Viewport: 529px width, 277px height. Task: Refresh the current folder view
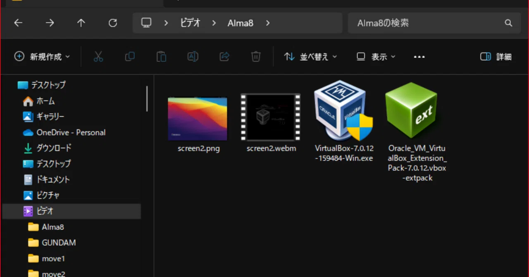(x=113, y=23)
